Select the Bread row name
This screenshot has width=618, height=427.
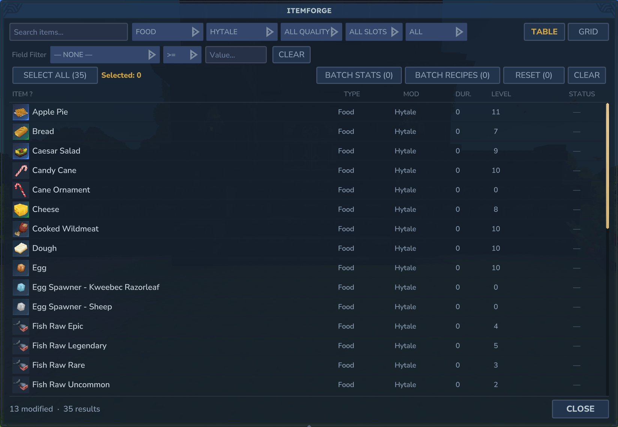(x=43, y=131)
